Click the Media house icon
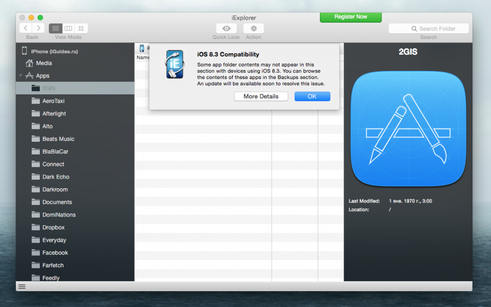The image size is (491, 307). click(29, 63)
